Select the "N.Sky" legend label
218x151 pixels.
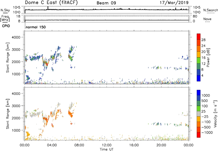[5, 10]
